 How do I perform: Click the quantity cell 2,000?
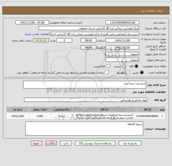tap(40, 116)
